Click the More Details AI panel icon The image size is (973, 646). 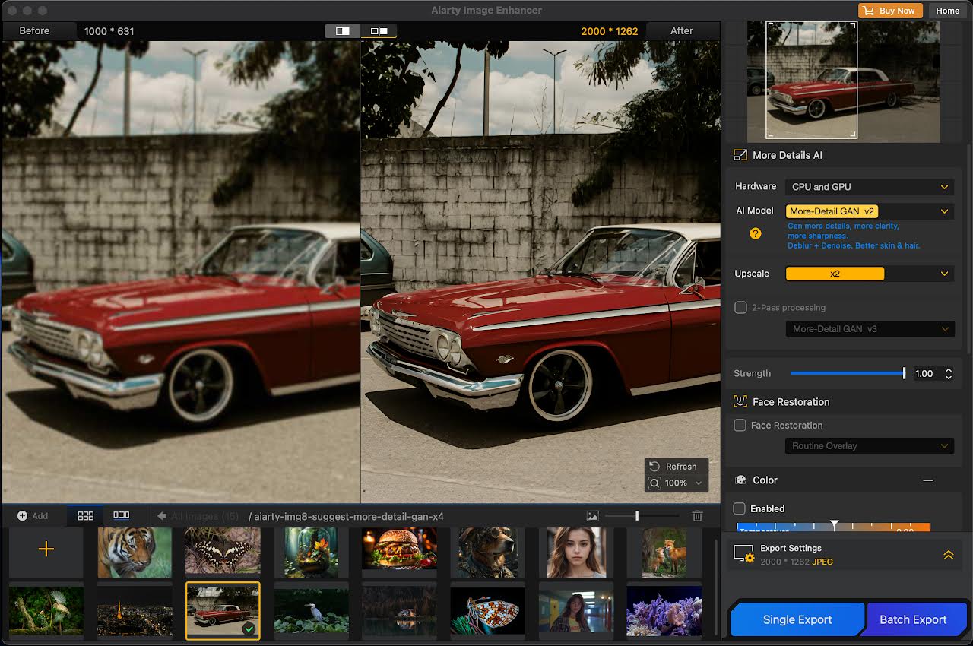[739, 155]
